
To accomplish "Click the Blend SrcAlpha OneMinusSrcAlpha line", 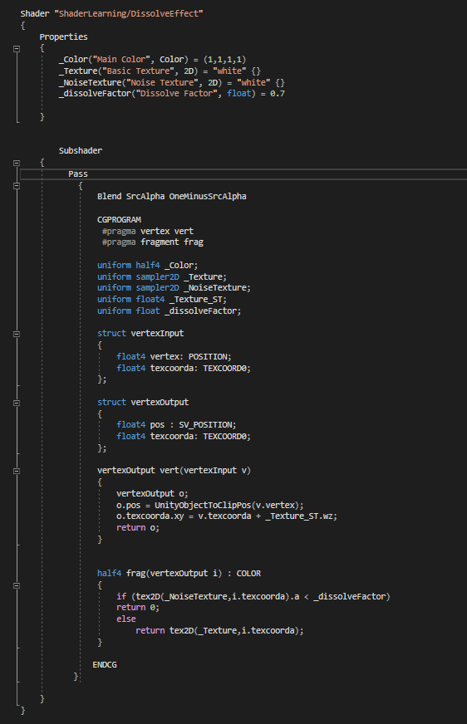I will [172, 196].
